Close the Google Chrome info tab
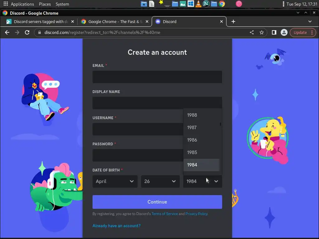The width and height of the screenshot is (319, 239). pos(147,21)
